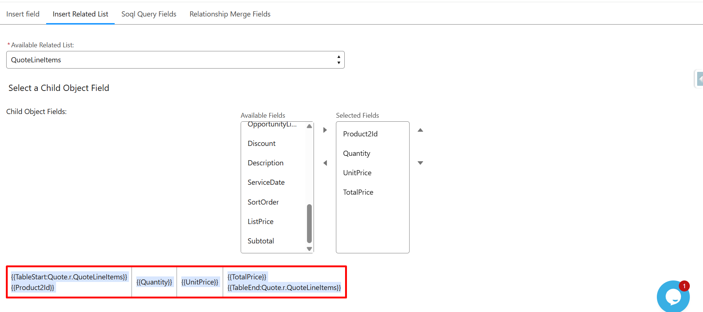The image size is (703, 312).
Task: Select Discount in Available Fields
Action: tap(262, 143)
